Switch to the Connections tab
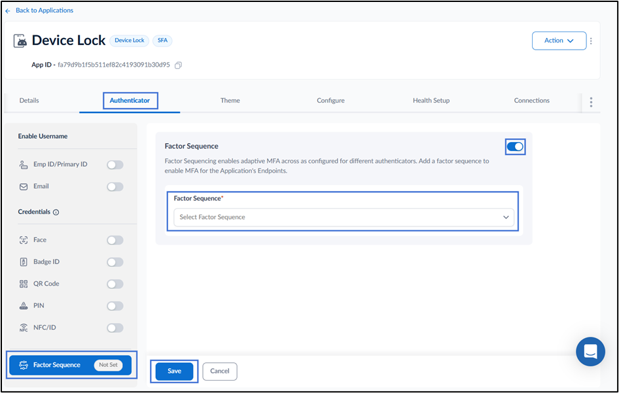This screenshot has width=619, height=393. click(x=531, y=101)
